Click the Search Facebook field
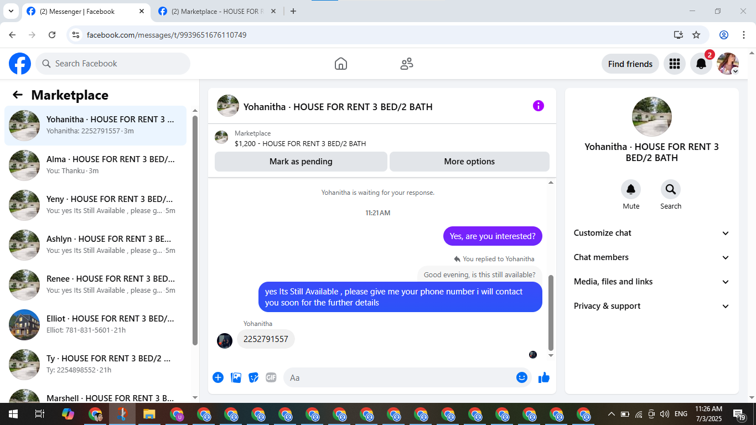This screenshot has height=425, width=756. click(x=113, y=64)
